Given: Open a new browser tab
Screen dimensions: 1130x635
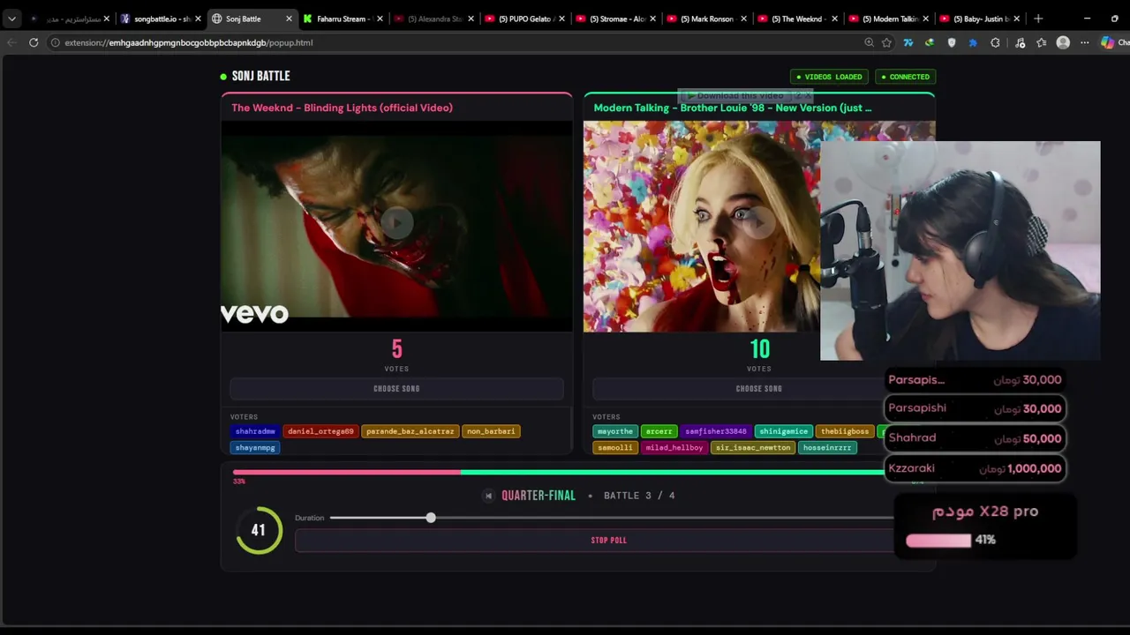Looking at the screenshot, I should pyautogui.click(x=1038, y=19).
